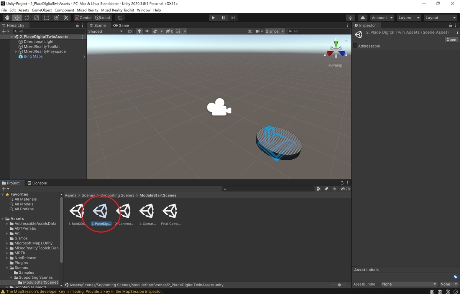
Task: Open the Account dropdown
Action: (x=382, y=18)
